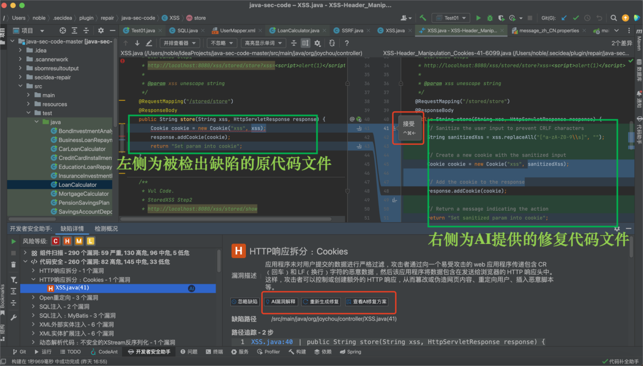Clear scan results trash icon

[x=14, y=265]
